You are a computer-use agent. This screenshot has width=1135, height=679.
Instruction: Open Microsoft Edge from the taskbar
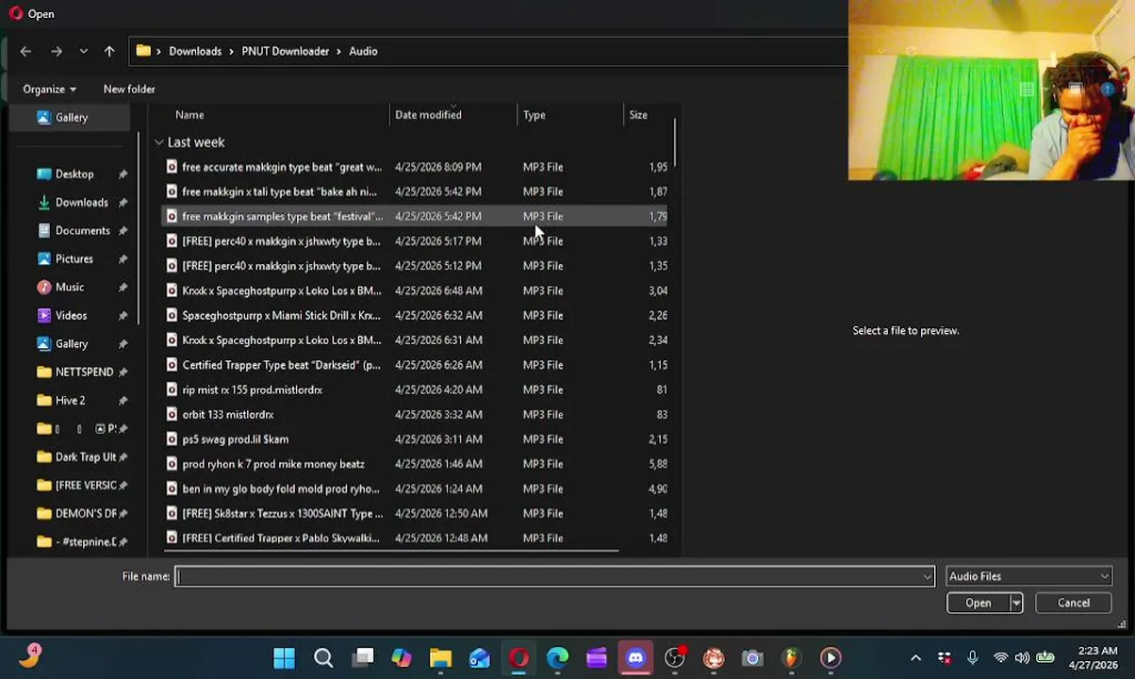tap(557, 657)
